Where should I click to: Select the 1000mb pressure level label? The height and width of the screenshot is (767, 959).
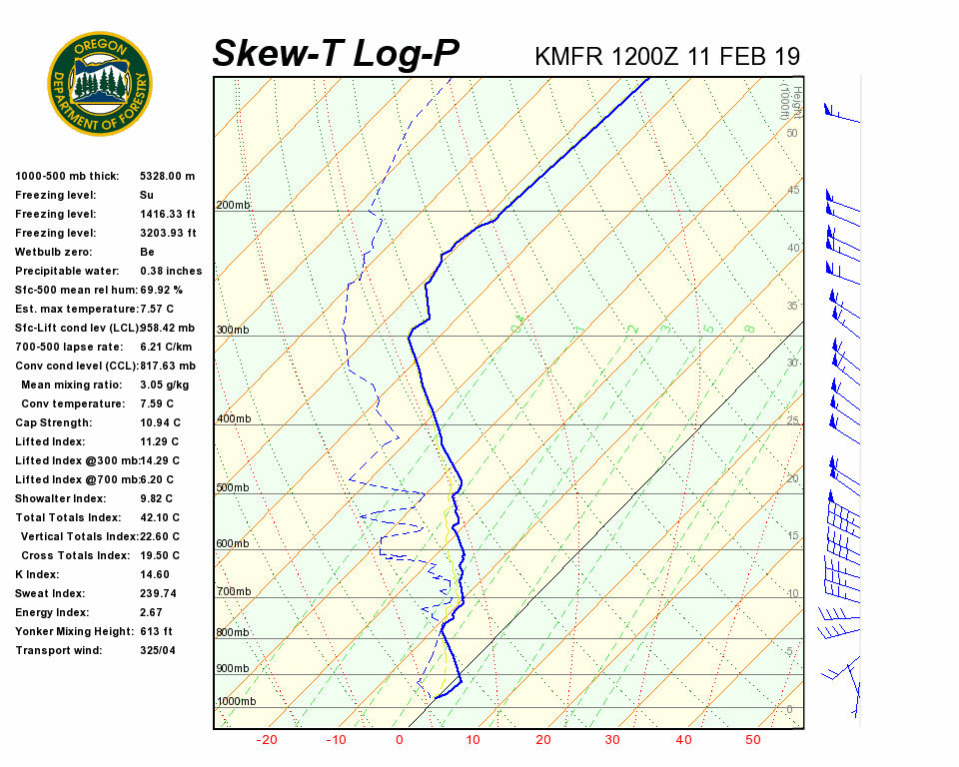236,702
